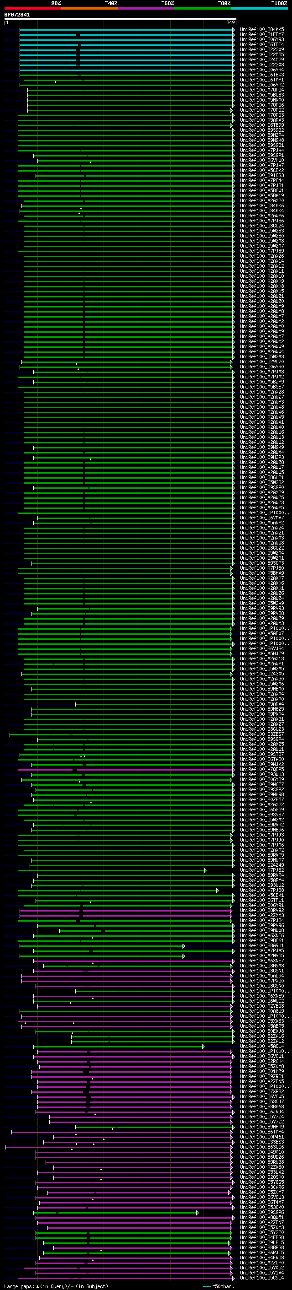
Task: Open hit UniRef100_Q84KK5
Action: (261, 30)
